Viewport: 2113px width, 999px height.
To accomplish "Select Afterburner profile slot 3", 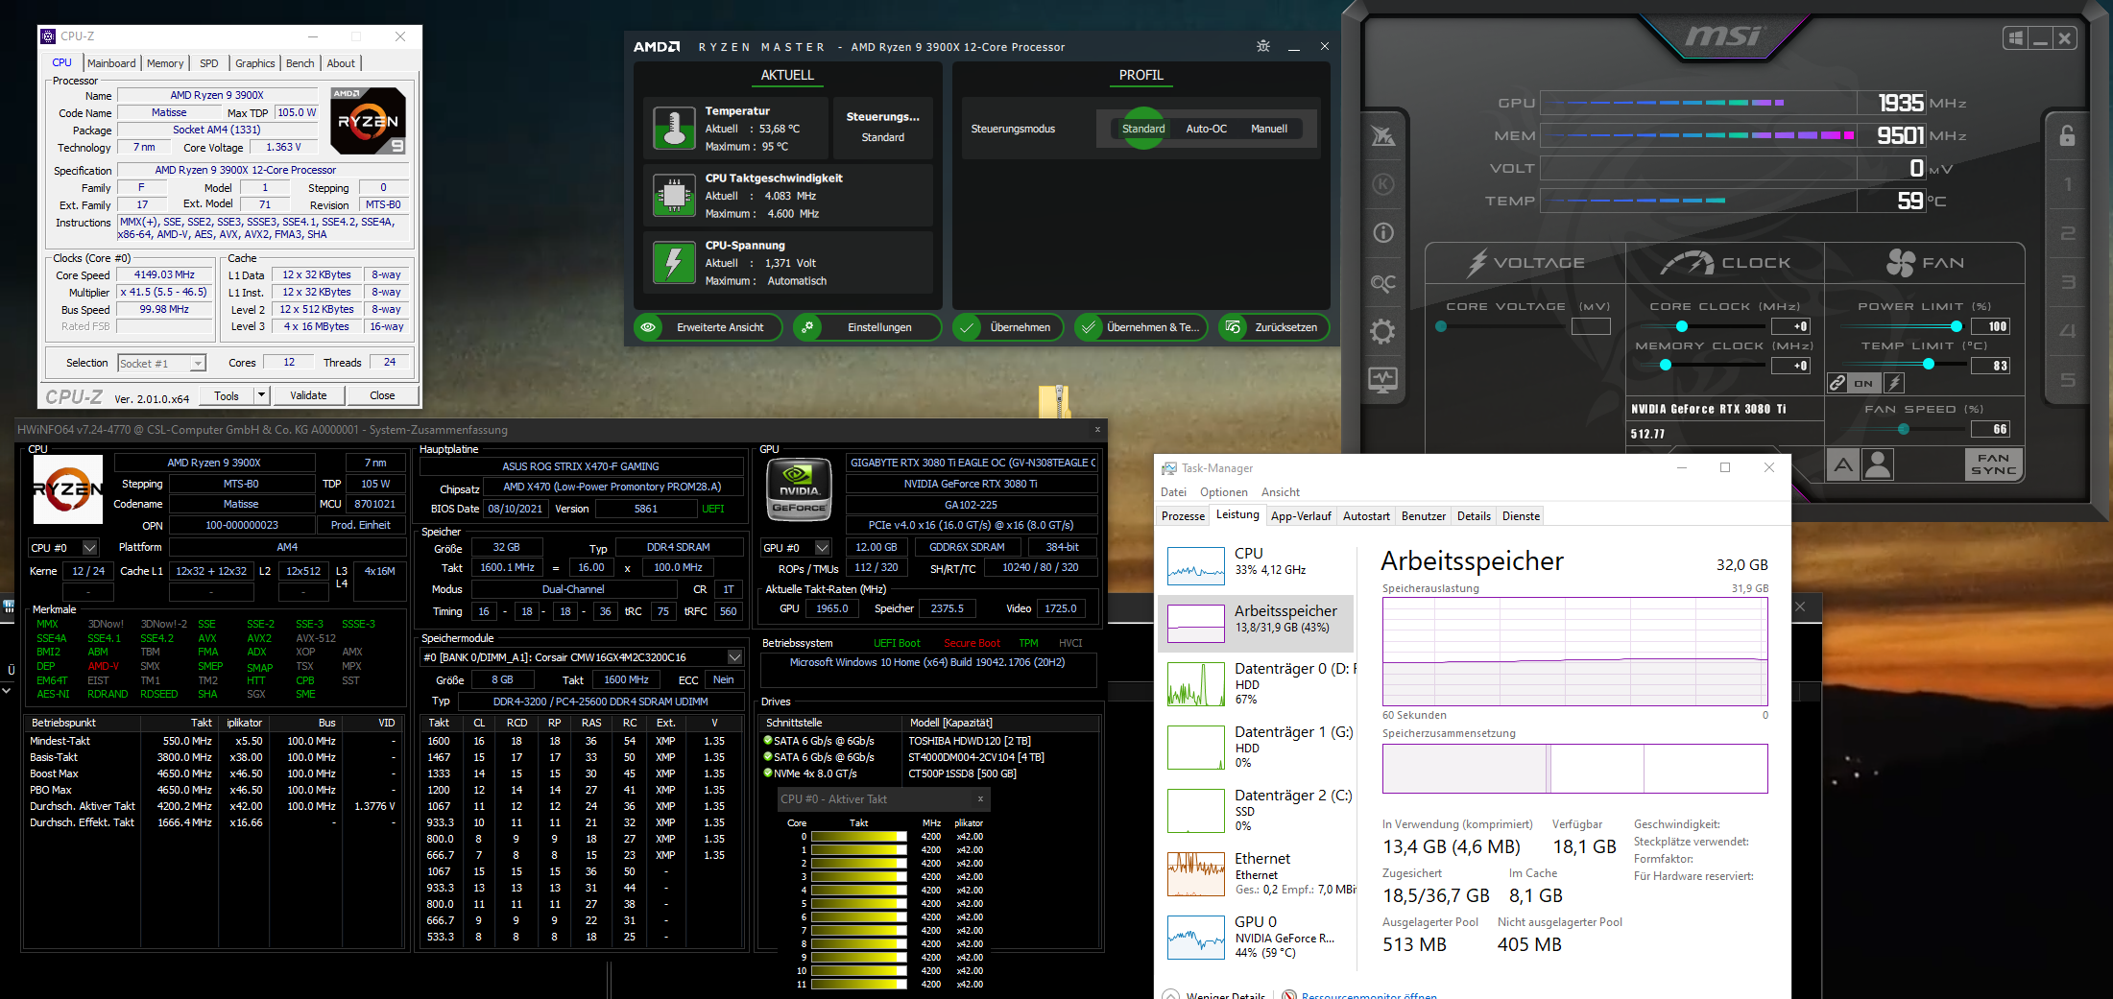I will click(x=2067, y=282).
